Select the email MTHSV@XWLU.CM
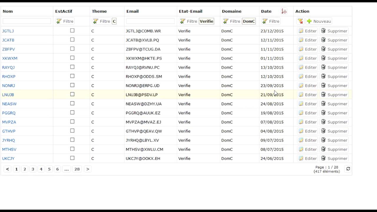The image size is (377, 212). click(144, 150)
